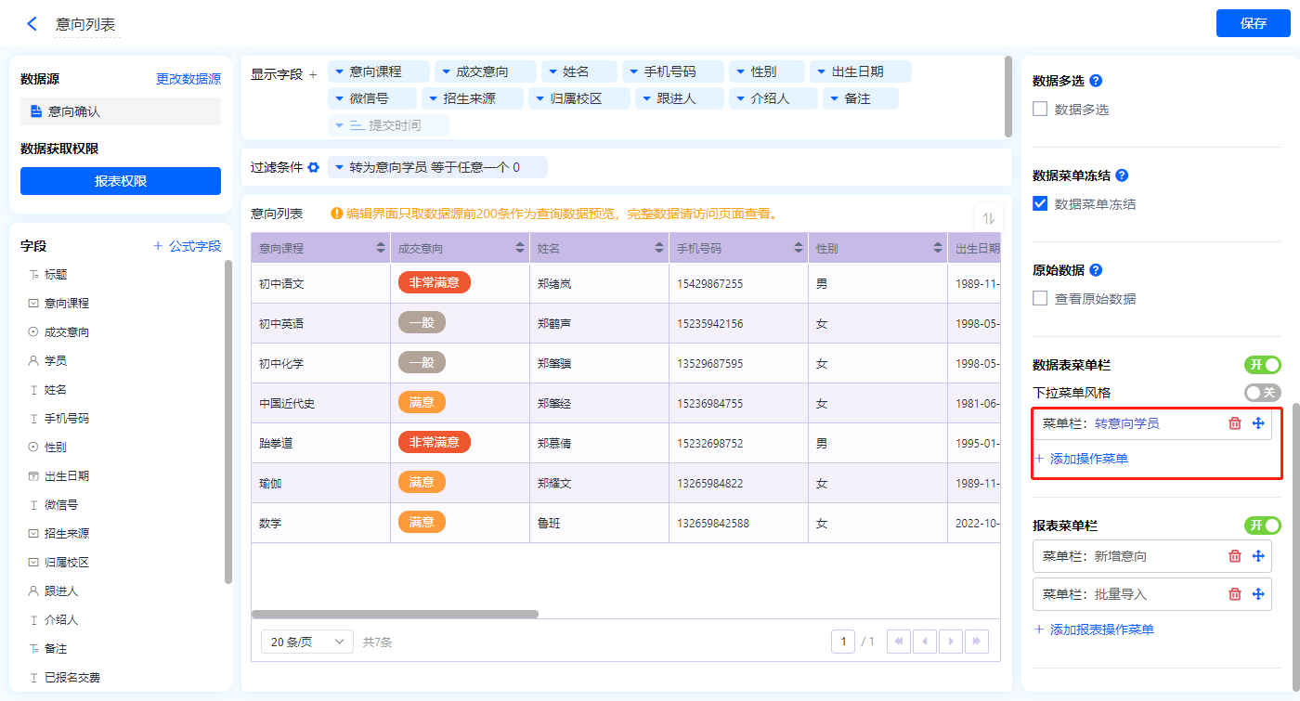Click the 更改数据源 link
Viewport: 1300px width, 701px height.
click(188, 80)
